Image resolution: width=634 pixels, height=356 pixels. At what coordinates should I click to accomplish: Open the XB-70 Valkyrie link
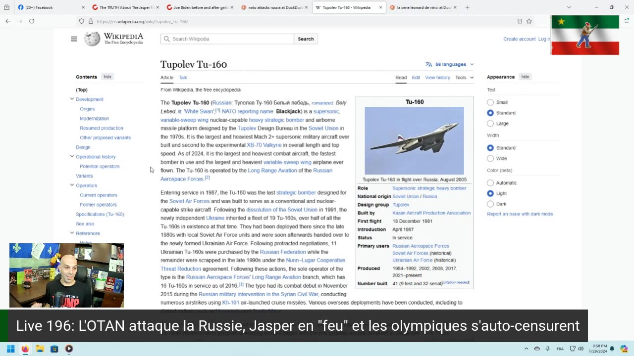(264, 145)
